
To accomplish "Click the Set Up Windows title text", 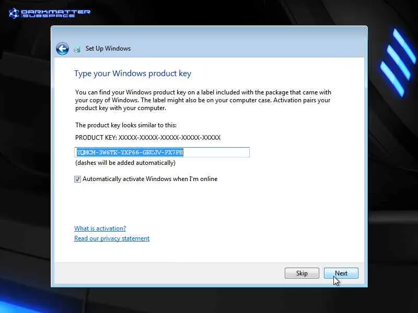I will (108, 49).
